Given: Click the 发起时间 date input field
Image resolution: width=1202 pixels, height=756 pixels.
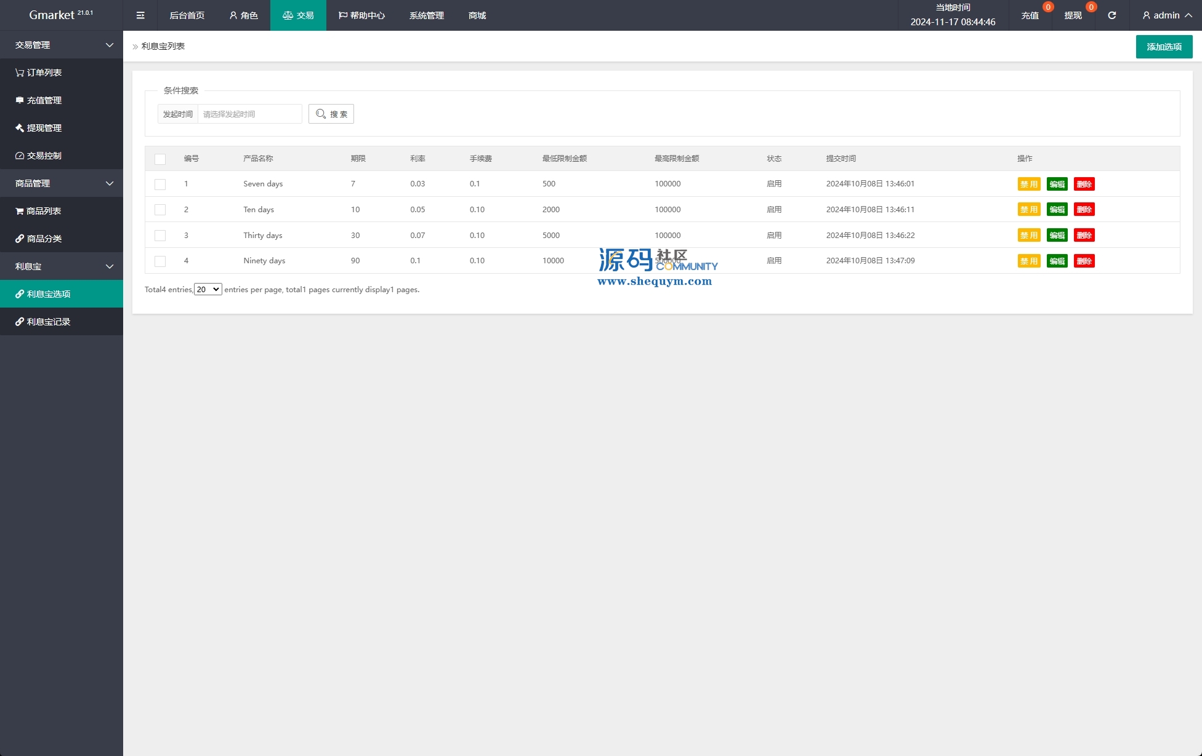Looking at the screenshot, I should (249, 114).
